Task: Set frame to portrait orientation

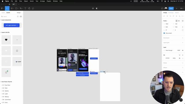Action: [x=177, y=21]
